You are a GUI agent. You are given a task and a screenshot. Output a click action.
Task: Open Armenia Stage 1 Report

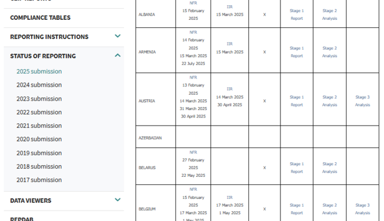(297, 52)
